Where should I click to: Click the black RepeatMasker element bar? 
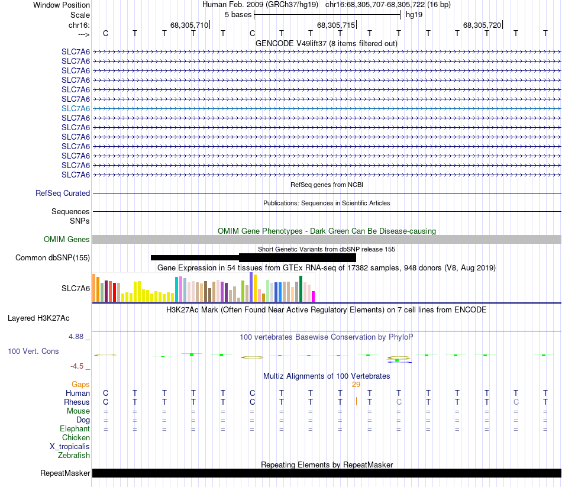(x=327, y=473)
